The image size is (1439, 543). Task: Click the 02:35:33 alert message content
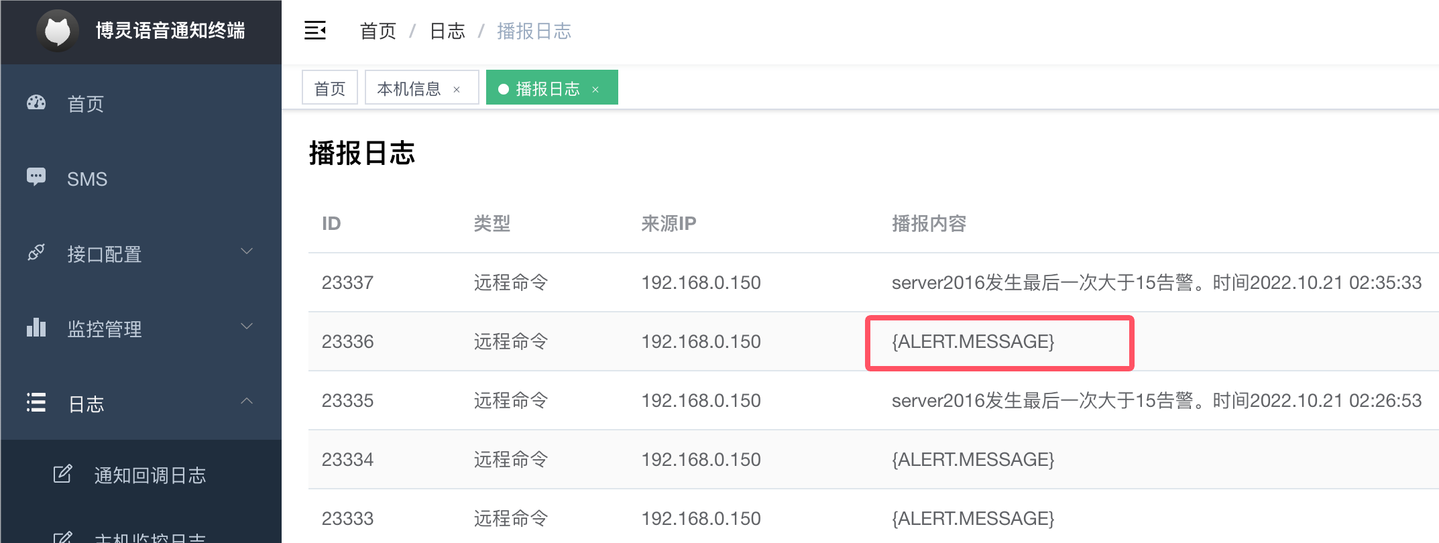point(1157,282)
